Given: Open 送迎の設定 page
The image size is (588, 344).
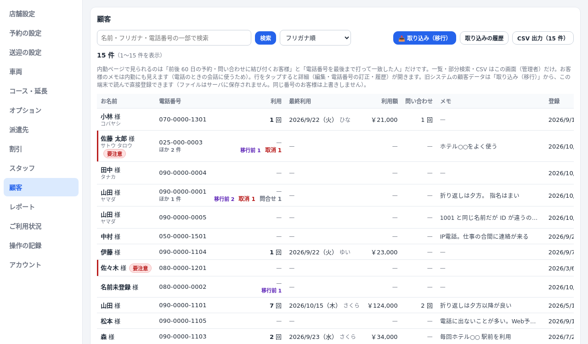Looking at the screenshot, I should [x=41, y=52].
